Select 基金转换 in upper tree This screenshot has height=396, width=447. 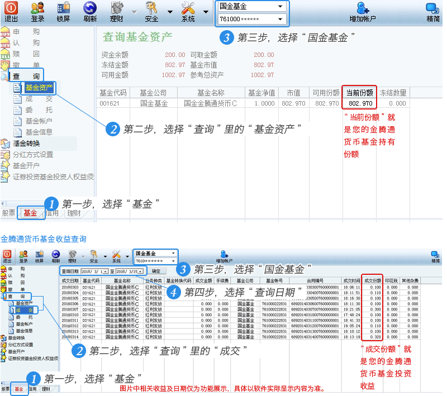(x=26, y=144)
